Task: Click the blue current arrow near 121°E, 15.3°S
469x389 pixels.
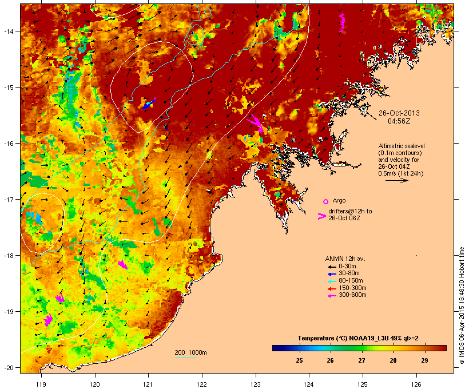Action: point(149,104)
